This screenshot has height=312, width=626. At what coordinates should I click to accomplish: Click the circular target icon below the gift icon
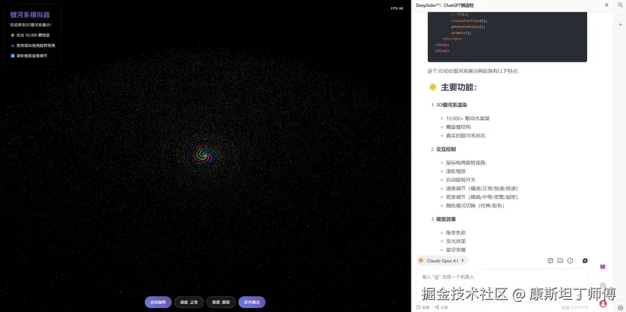603,285
